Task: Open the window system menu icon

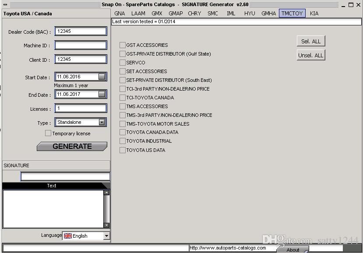Action: [x=5, y=4]
